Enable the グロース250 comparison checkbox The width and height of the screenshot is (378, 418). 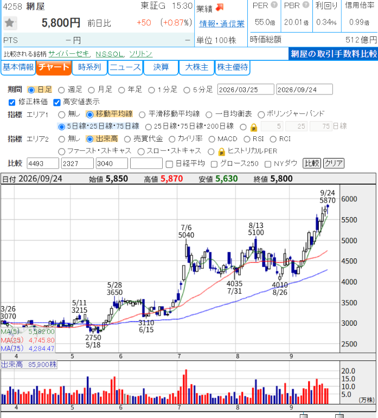(214, 164)
